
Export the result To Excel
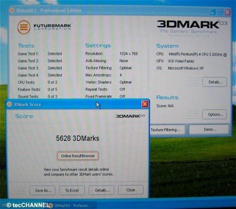[x=72, y=190]
